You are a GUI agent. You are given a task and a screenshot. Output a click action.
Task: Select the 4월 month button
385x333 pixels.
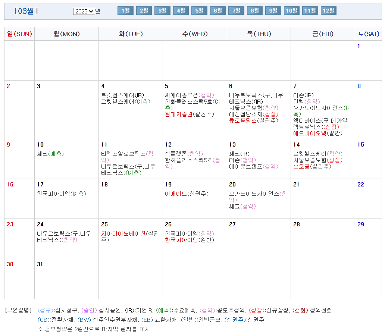pyautogui.click(x=181, y=11)
